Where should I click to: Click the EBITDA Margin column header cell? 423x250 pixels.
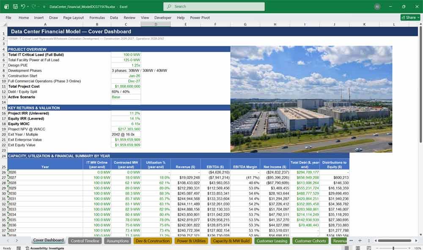(245, 165)
